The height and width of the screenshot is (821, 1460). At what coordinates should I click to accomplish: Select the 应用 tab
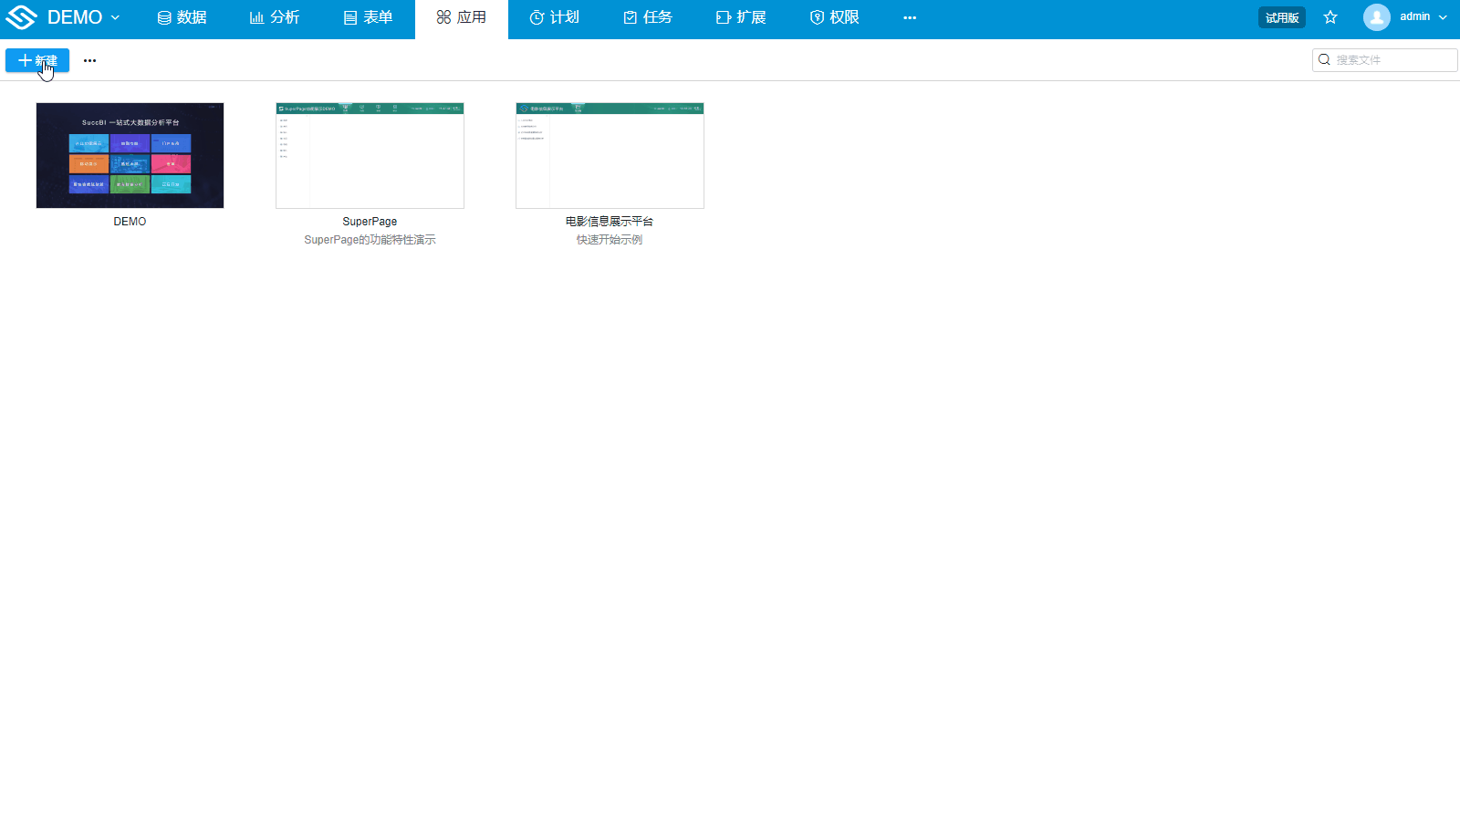(461, 17)
